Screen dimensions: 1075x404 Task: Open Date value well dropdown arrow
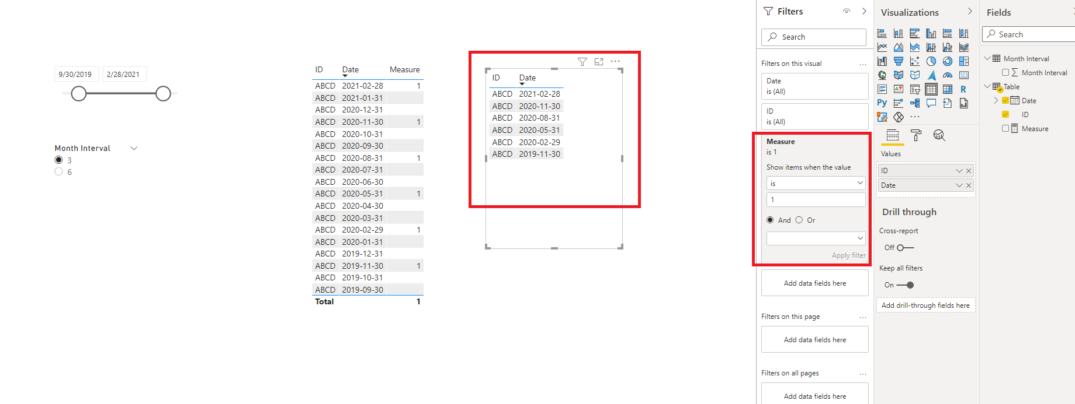tap(959, 185)
